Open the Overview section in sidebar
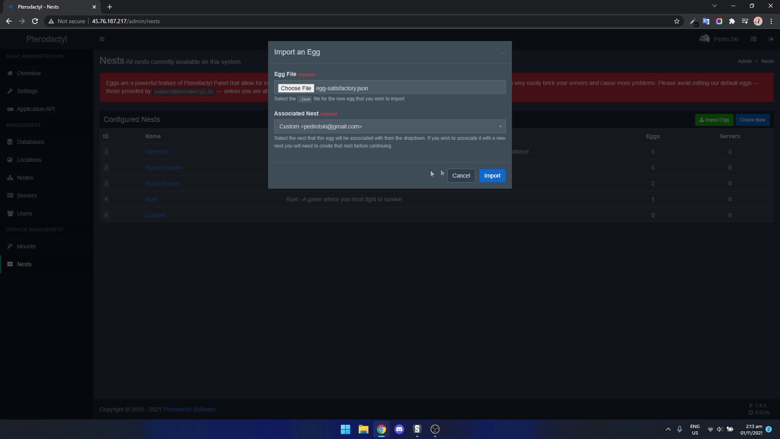 (x=29, y=73)
